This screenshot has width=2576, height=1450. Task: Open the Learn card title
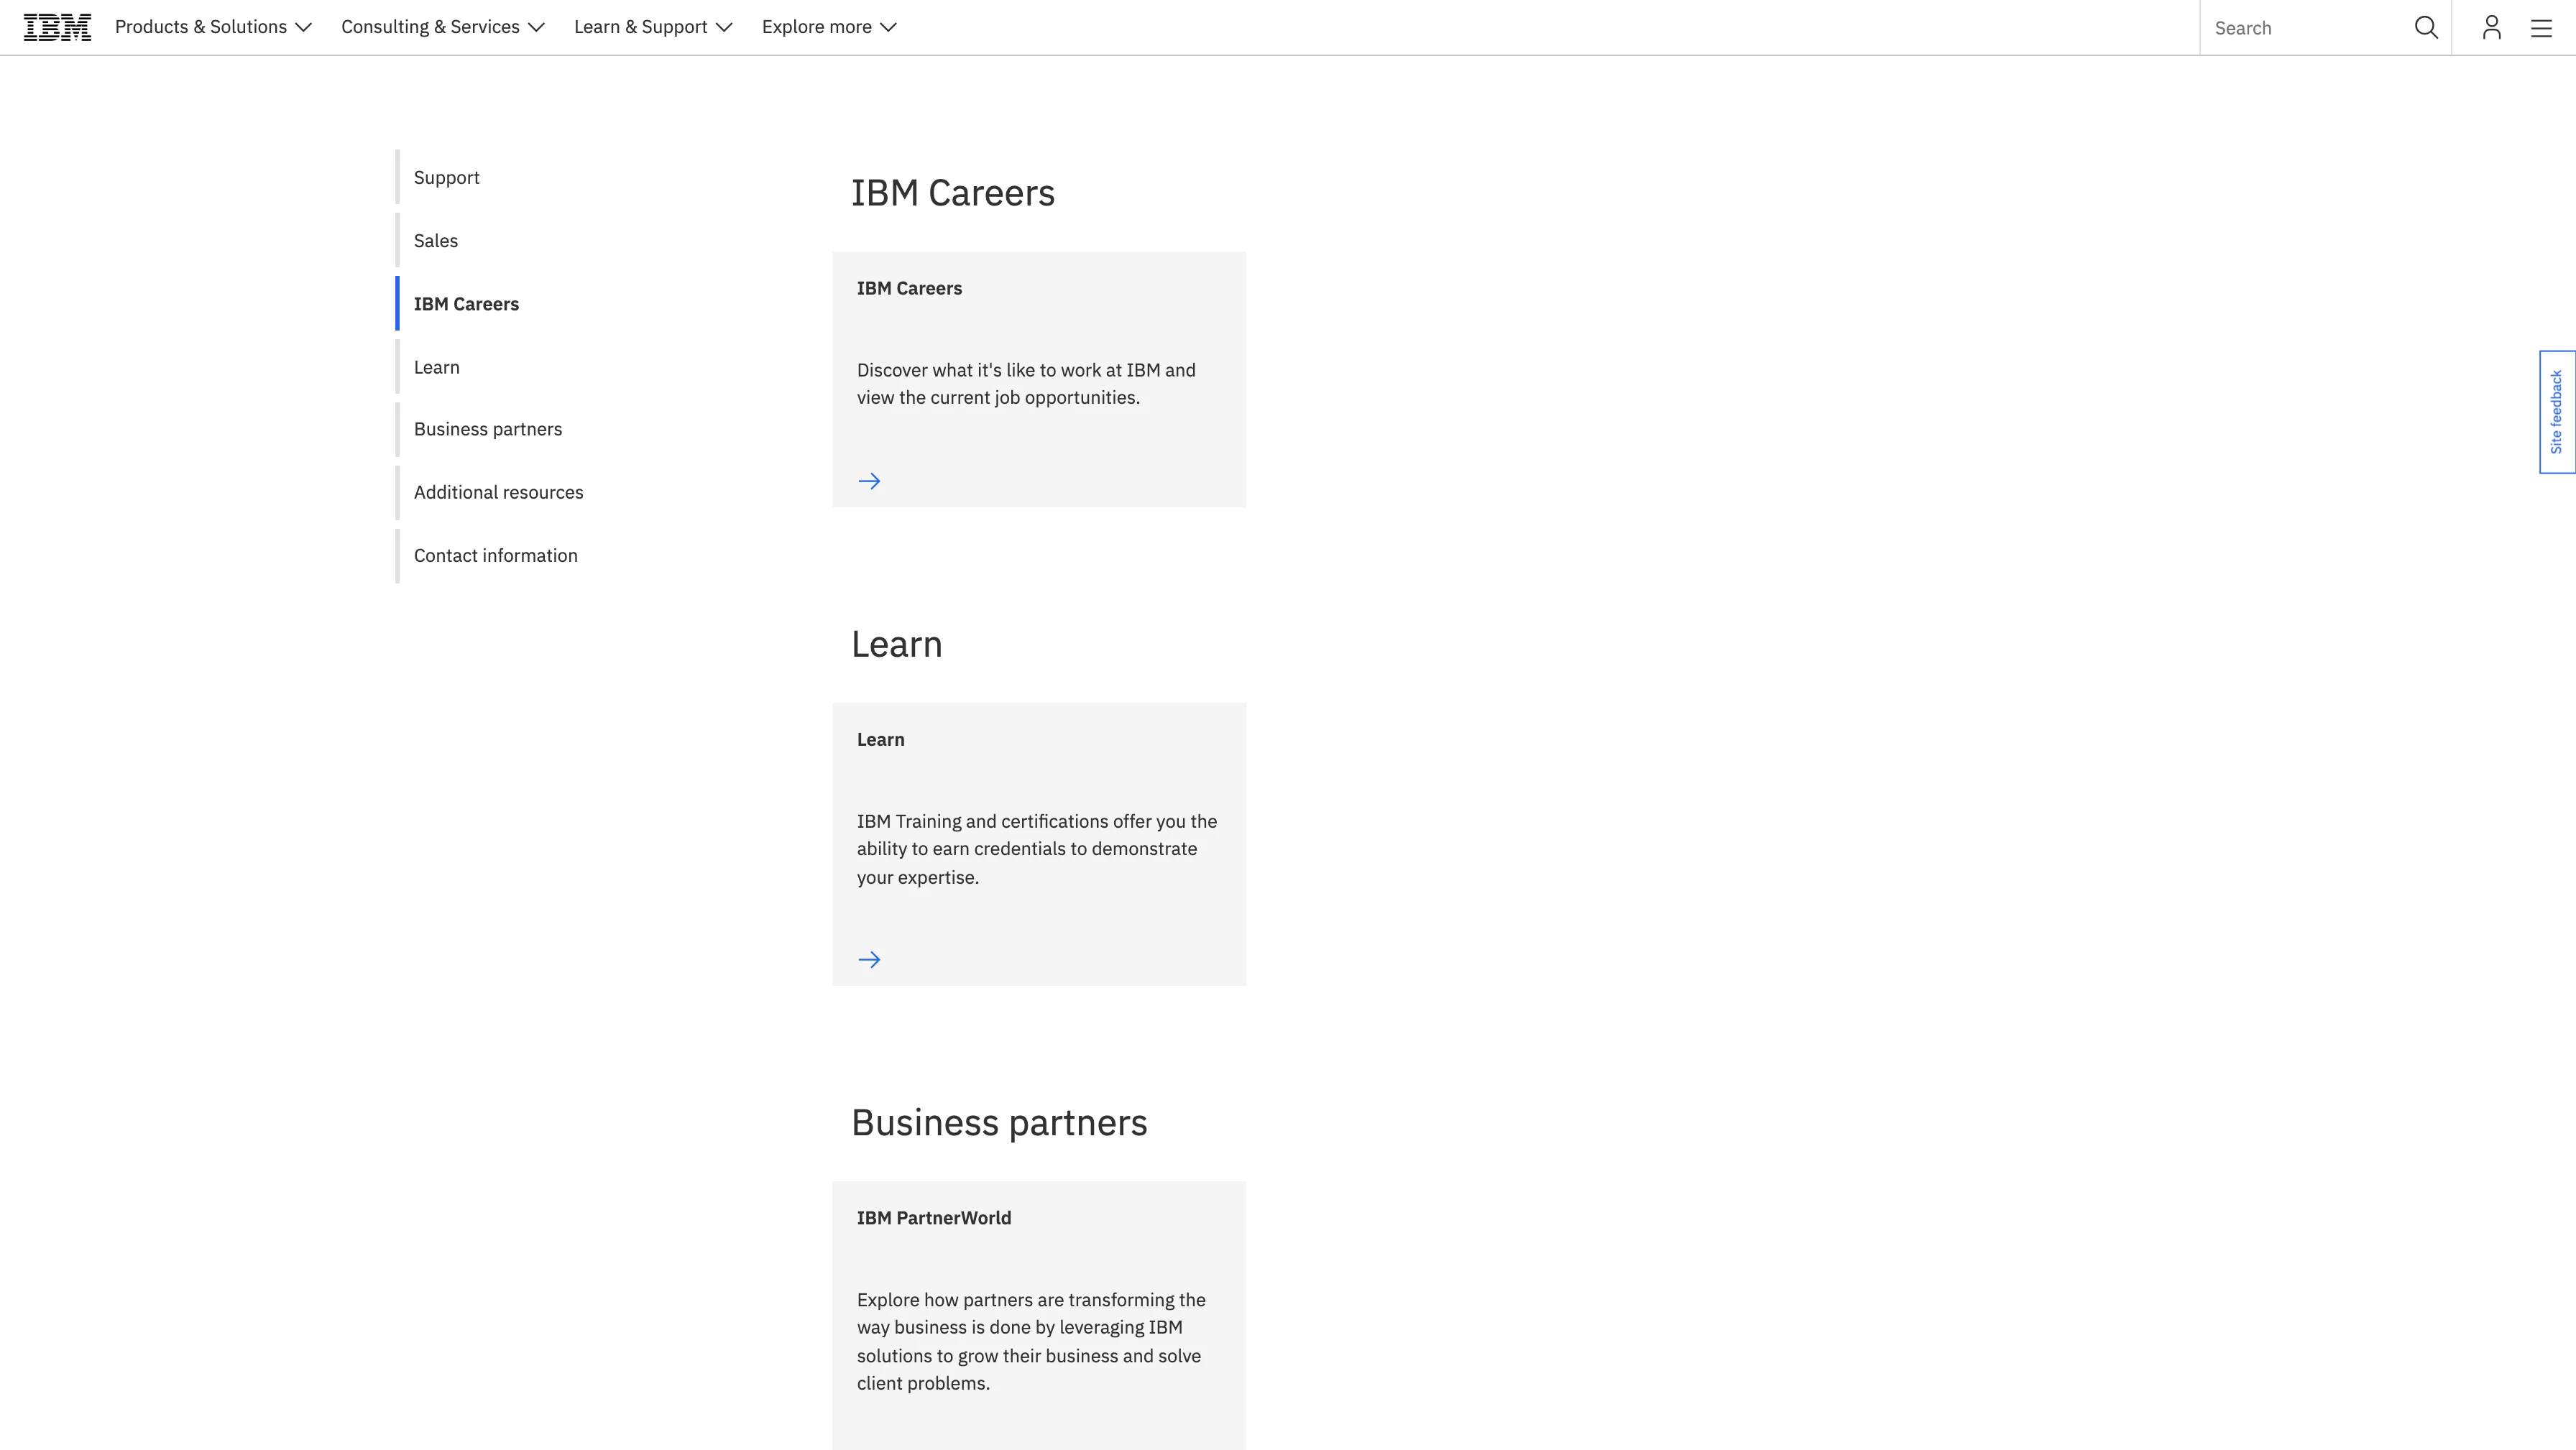coord(880,739)
